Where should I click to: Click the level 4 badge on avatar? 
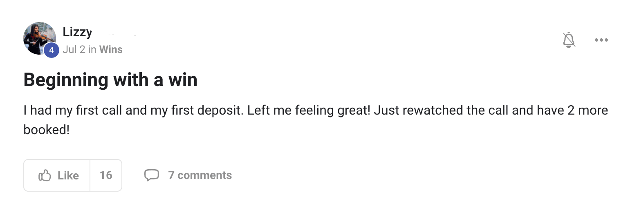click(x=52, y=50)
